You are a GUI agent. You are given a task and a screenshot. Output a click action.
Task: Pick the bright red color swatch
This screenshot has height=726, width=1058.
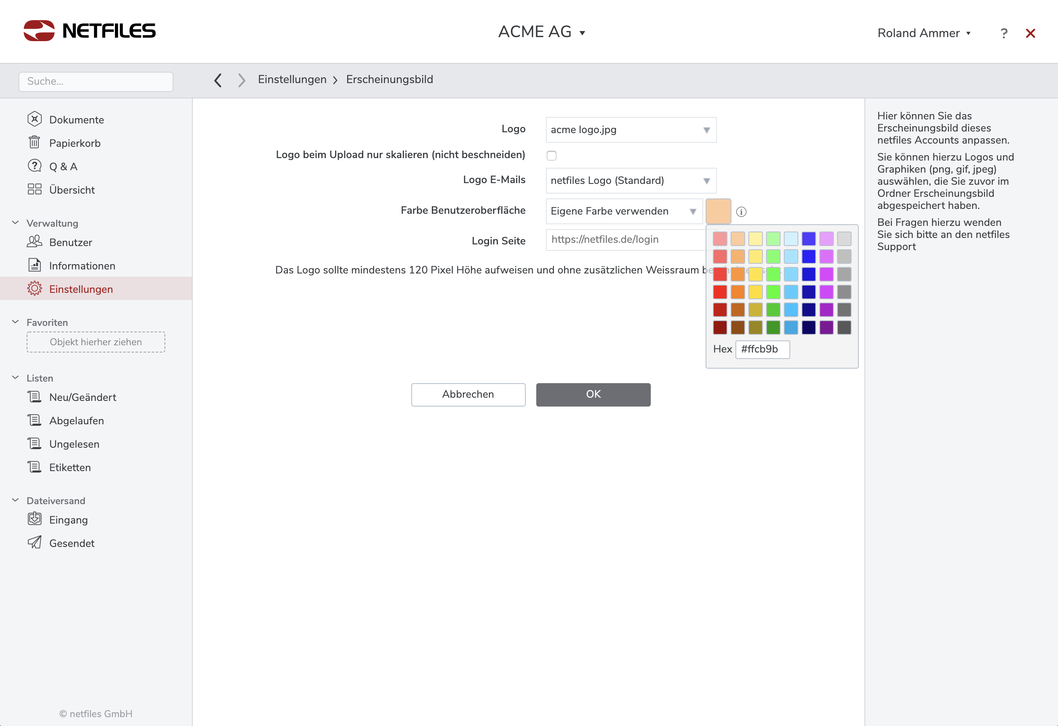pyautogui.click(x=720, y=292)
